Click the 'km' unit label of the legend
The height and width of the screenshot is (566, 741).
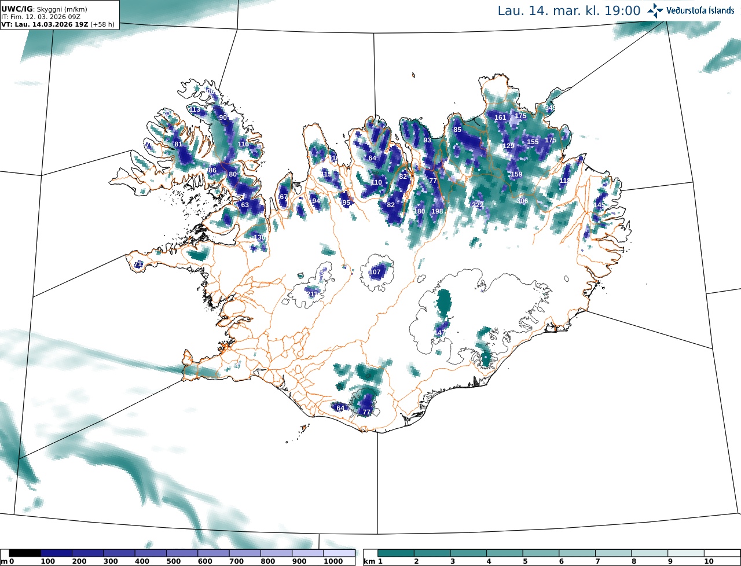tap(368, 561)
